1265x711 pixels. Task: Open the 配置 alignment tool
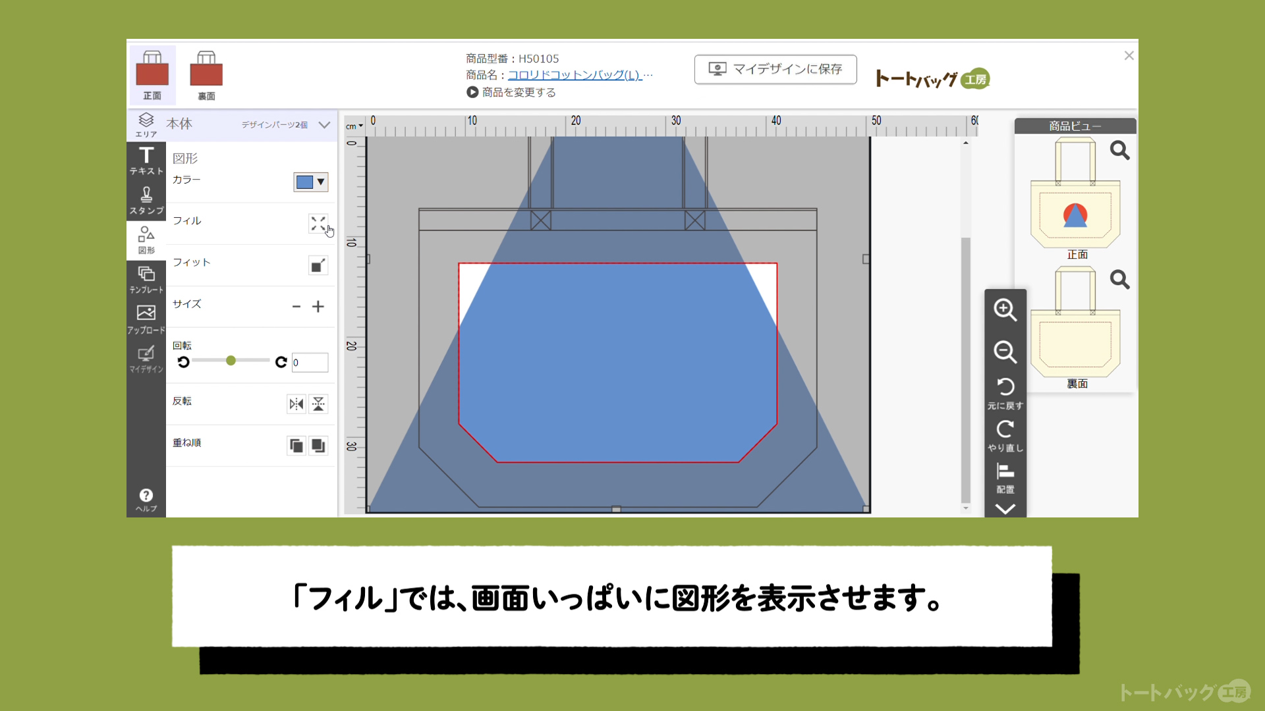pos(1005,478)
